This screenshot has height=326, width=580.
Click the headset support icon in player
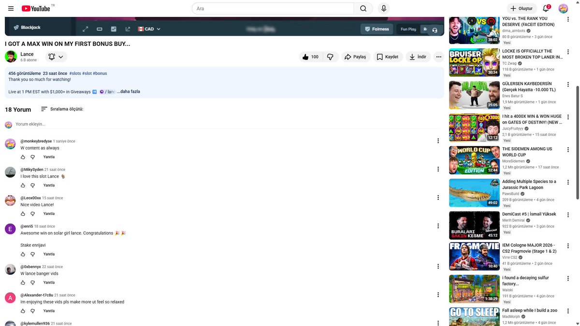click(435, 30)
